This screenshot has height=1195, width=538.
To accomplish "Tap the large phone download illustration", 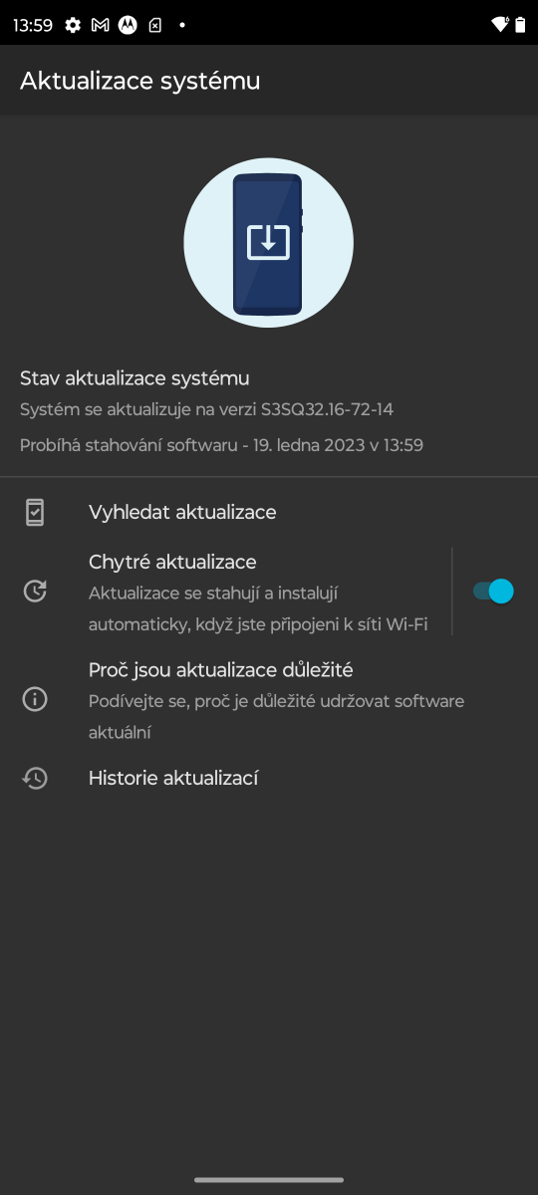I will tap(269, 242).
